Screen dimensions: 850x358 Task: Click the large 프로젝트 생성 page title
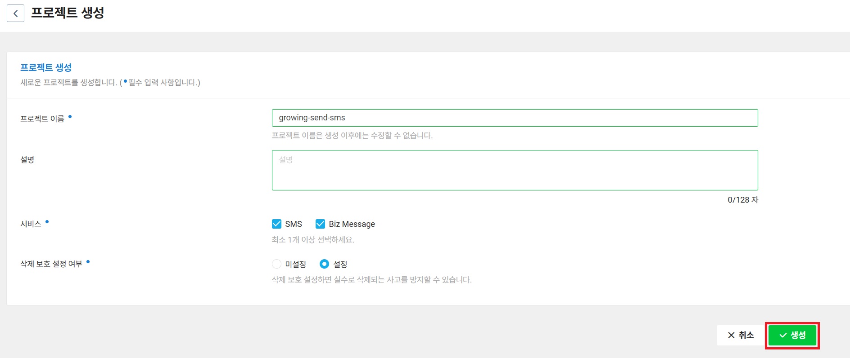(68, 13)
